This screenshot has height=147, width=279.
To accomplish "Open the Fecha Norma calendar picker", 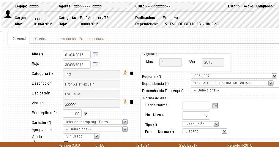I will click(x=215, y=106).
